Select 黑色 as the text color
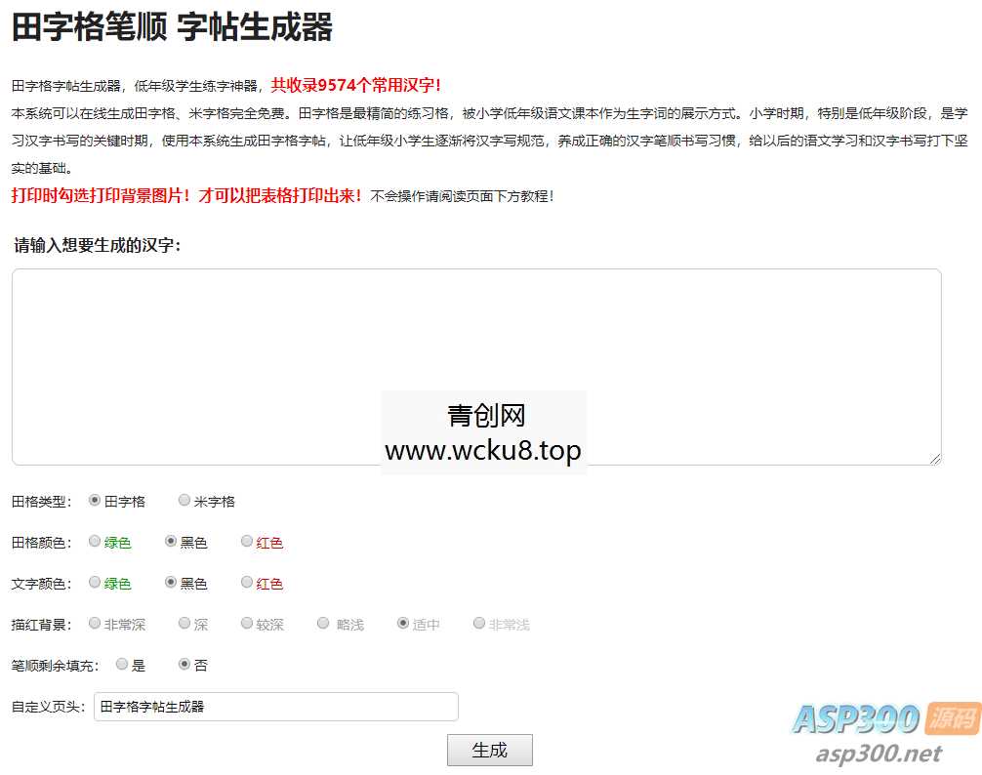This screenshot has width=982, height=775. (x=170, y=583)
